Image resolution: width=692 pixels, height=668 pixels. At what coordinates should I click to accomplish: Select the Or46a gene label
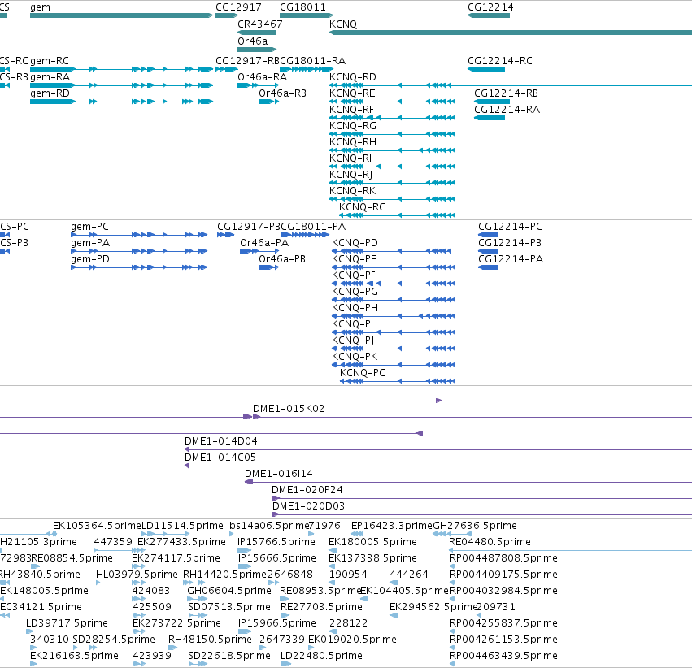252,41
